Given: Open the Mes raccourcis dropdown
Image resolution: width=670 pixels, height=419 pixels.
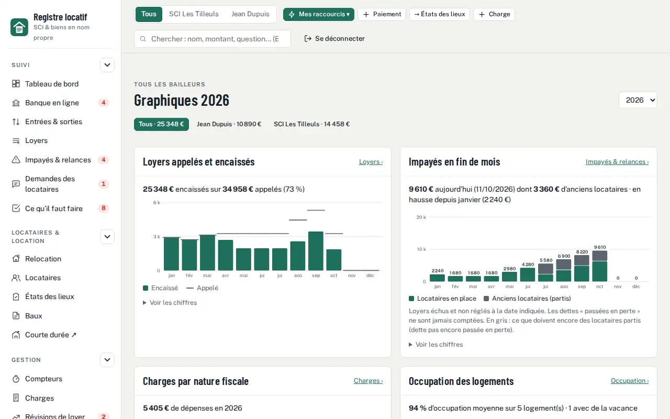Looking at the screenshot, I should tap(319, 14).
